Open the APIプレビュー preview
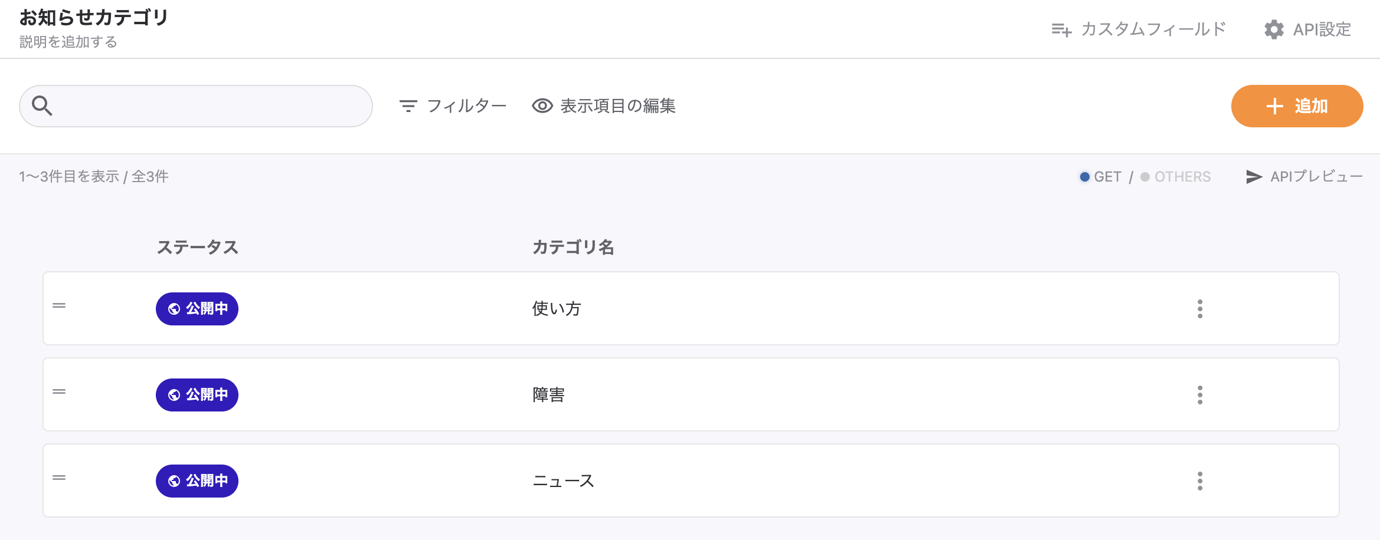Image resolution: width=1380 pixels, height=540 pixels. [x=1304, y=177]
